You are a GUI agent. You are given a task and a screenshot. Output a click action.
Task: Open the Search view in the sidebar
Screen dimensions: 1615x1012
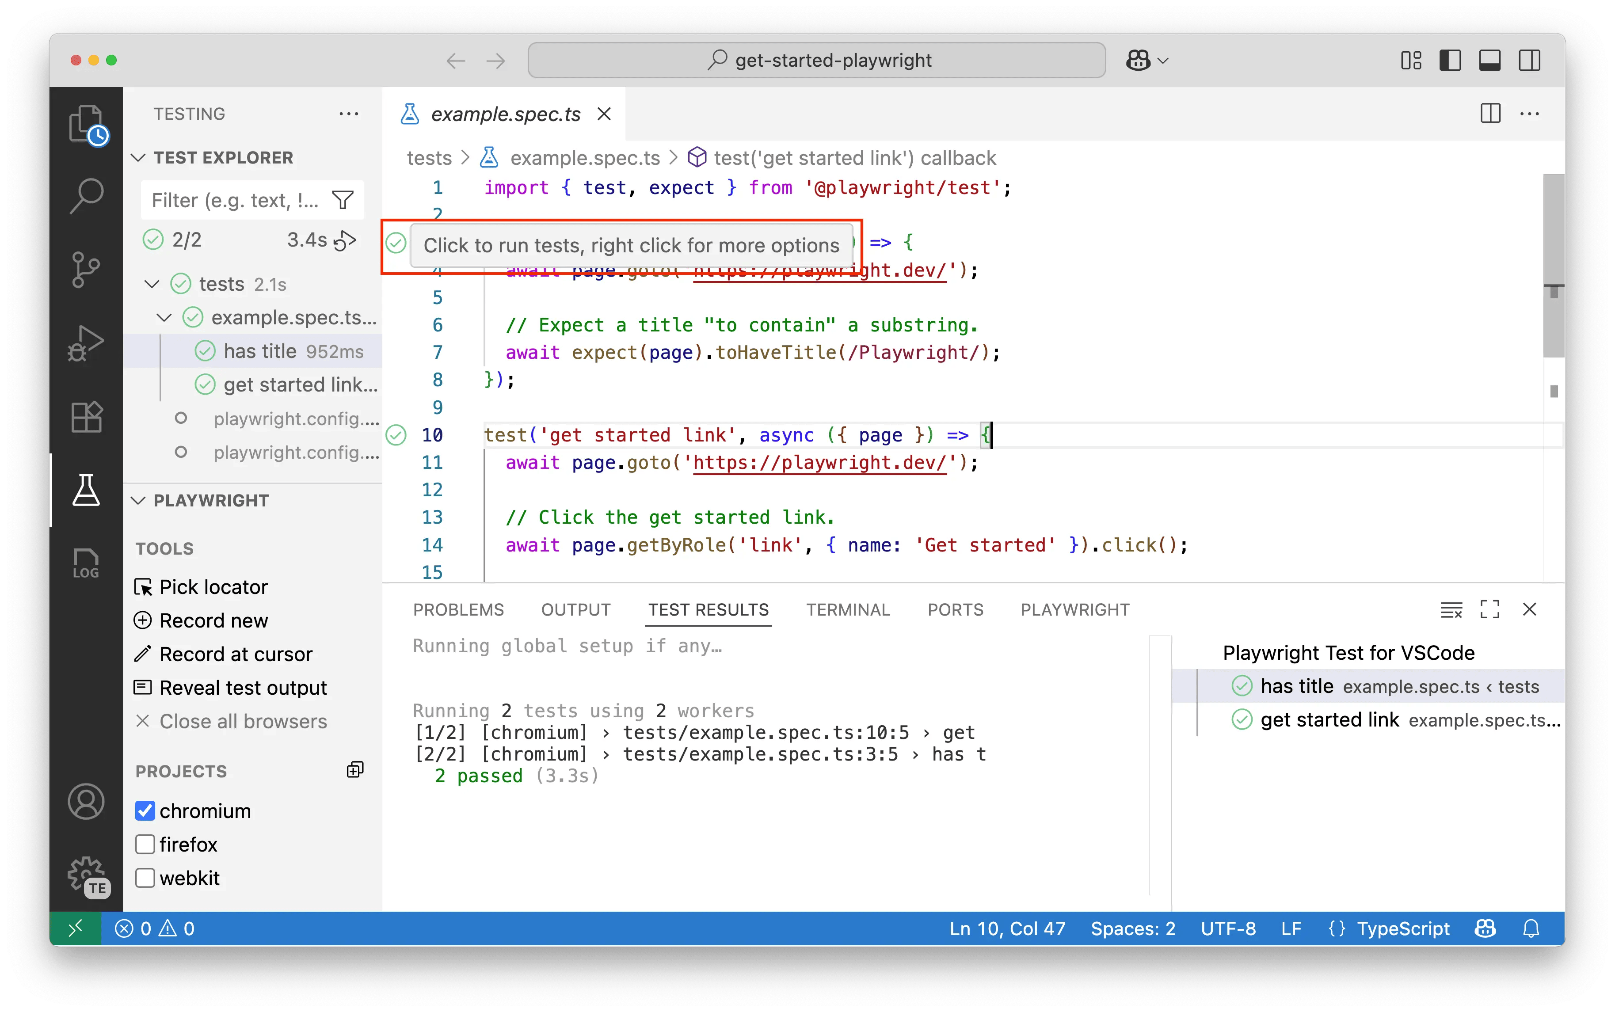pos(86,196)
